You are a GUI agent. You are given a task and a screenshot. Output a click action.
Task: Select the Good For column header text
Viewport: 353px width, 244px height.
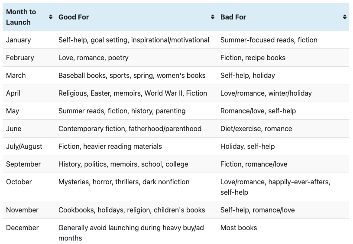click(74, 17)
